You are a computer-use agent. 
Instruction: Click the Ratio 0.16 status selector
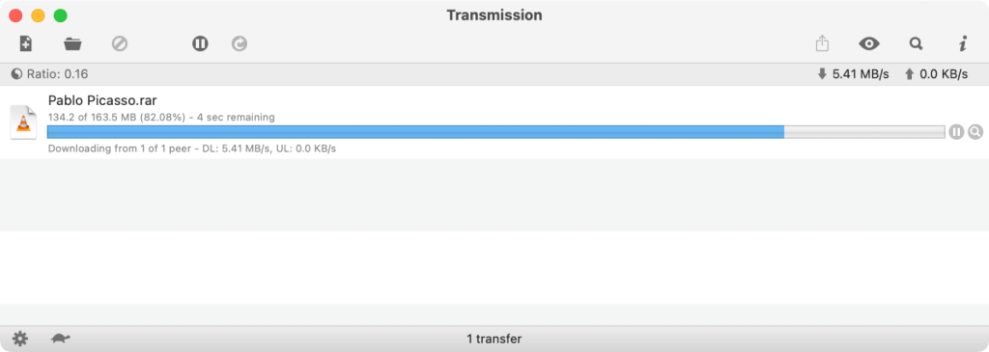click(49, 74)
